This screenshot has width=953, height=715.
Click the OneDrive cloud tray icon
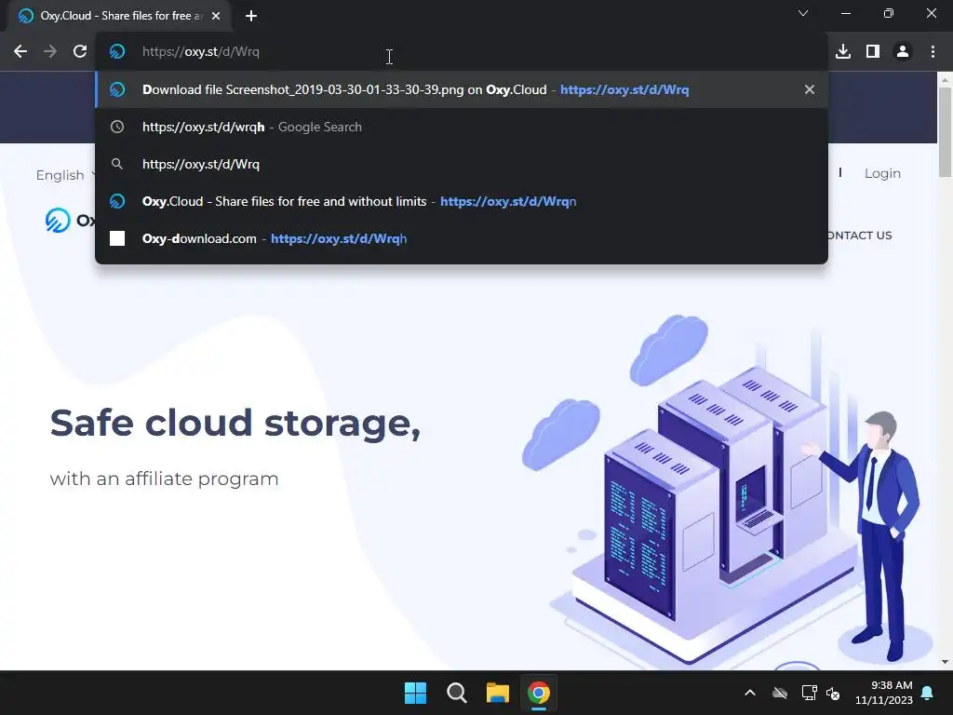click(x=780, y=693)
